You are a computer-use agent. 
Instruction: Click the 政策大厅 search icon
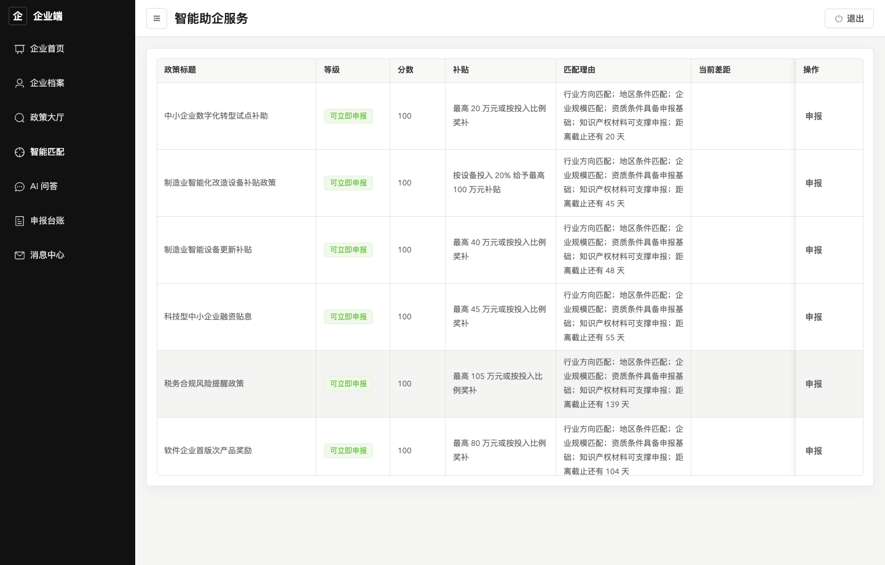coord(20,118)
